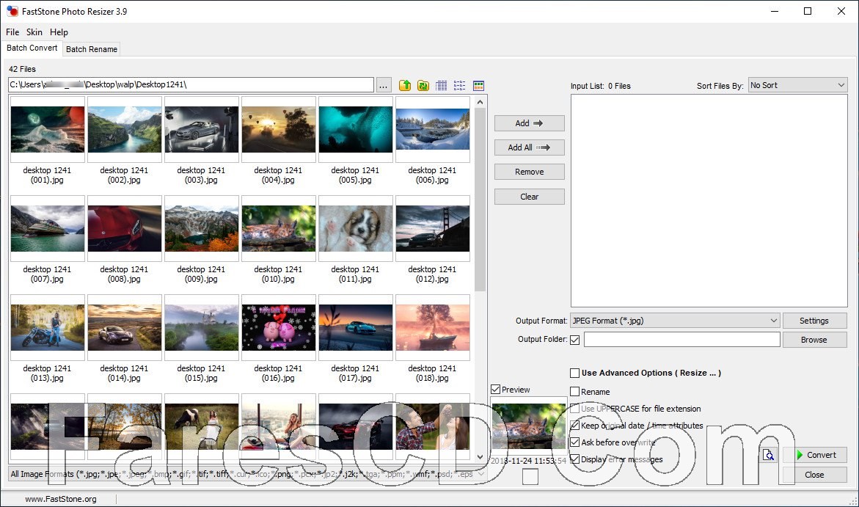This screenshot has height=507, width=859.
Task: Click the empty Input List area
Action: (x=709, y=200)
